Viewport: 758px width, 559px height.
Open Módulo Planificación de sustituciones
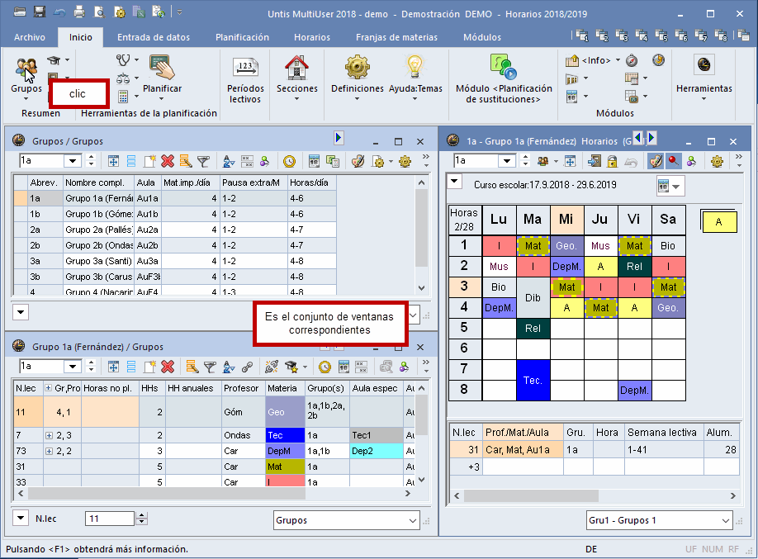pos(503,68)
